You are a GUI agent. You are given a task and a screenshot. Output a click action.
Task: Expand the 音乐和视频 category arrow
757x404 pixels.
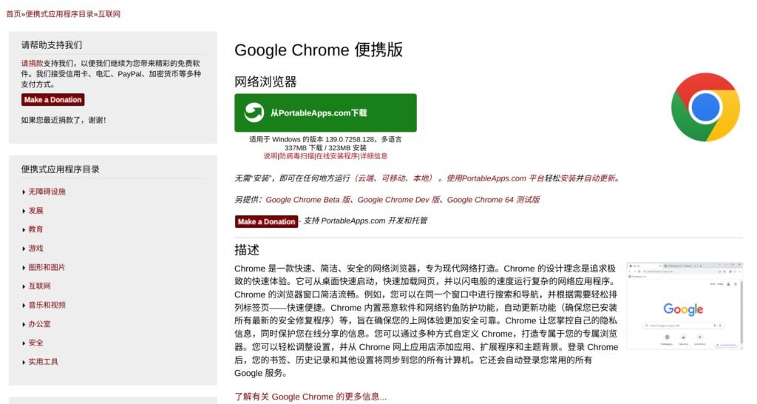24,305
